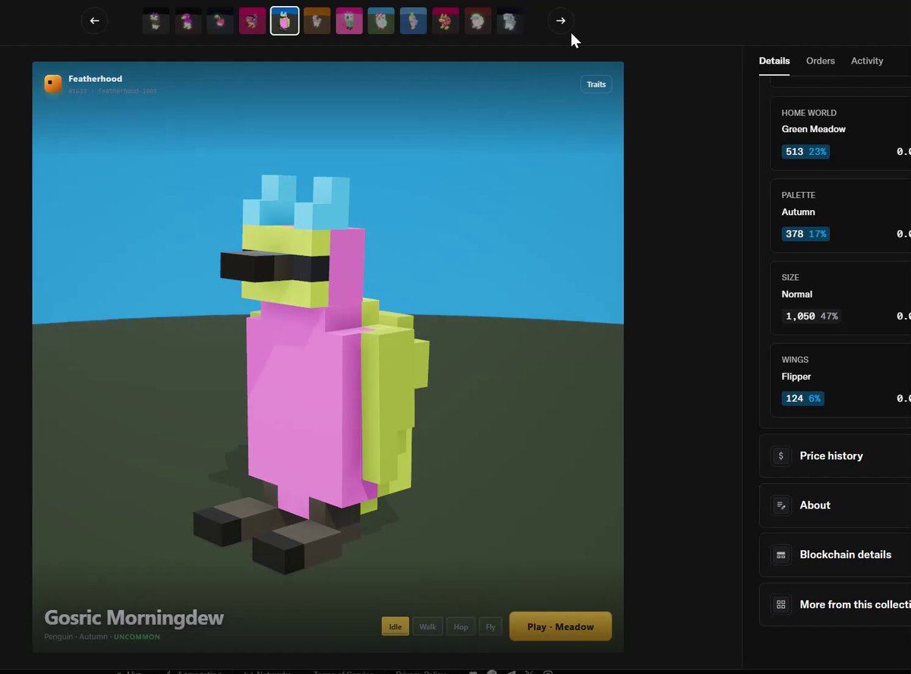Viewport: 911px width, 674px height.
Task: Click the orange Featherhood collection avatar
Action: [x=53, y=83]
